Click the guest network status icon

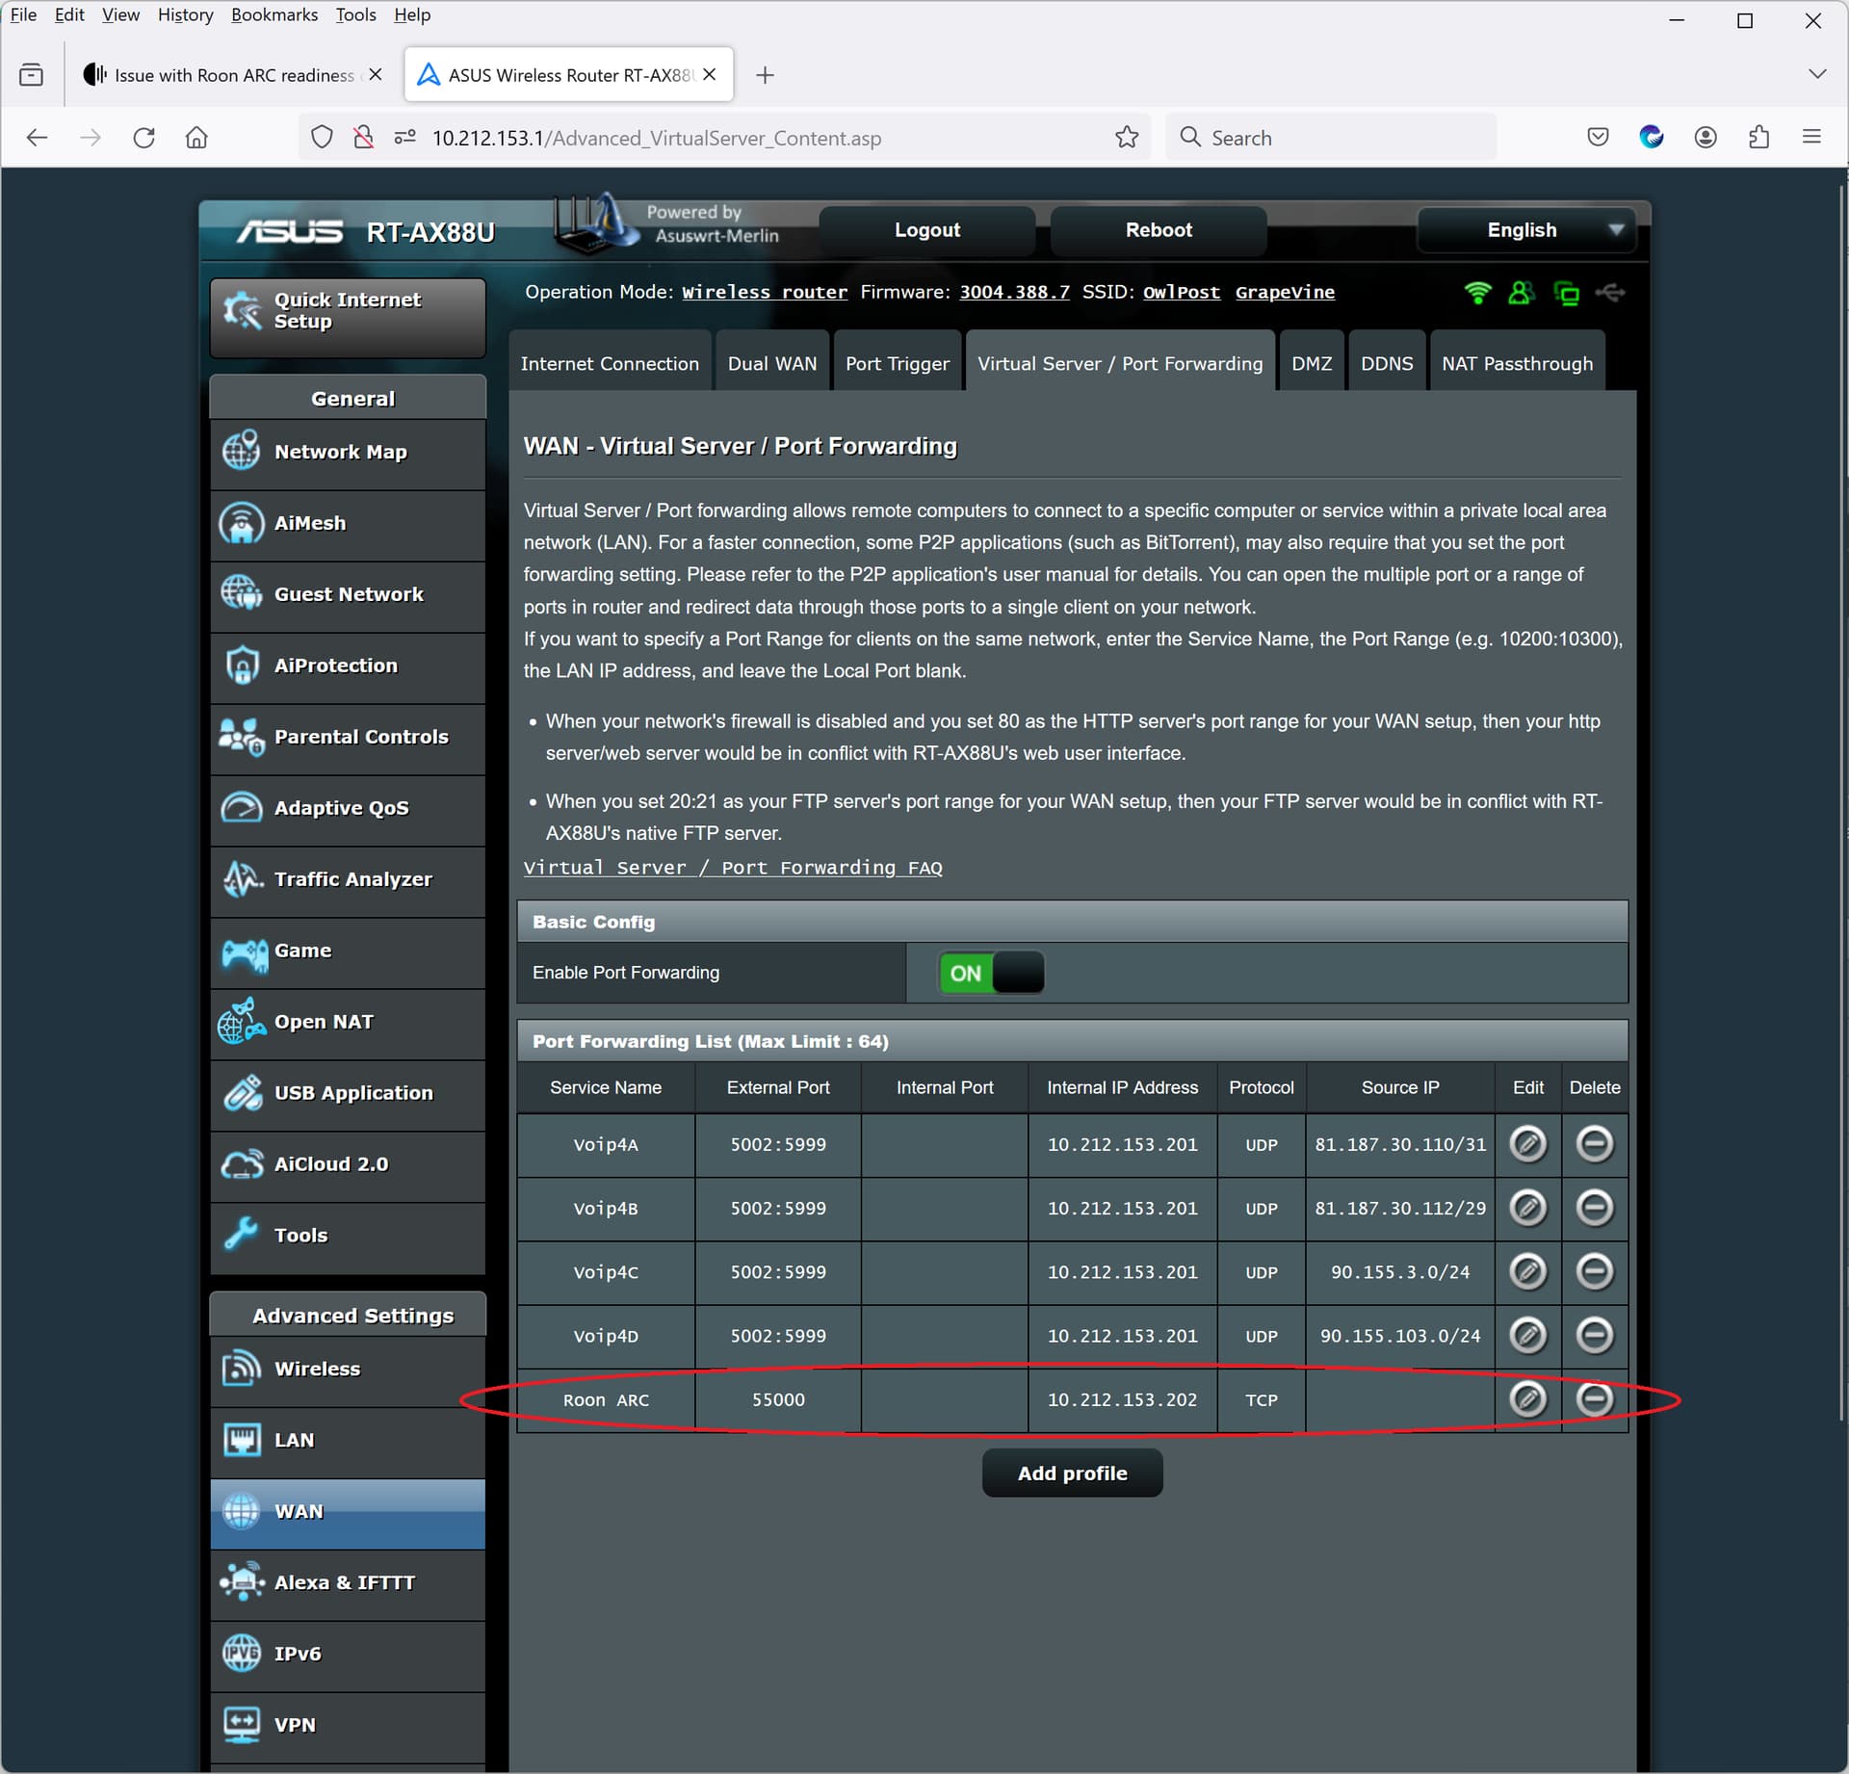1522,293
